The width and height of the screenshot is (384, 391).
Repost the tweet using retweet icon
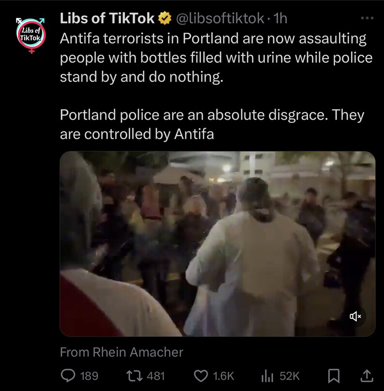pyautogui.click(x=135, y=375)
